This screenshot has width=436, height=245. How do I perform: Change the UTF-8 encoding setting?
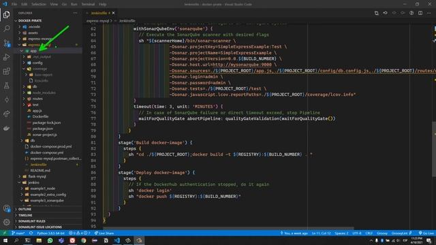point(357,233)
